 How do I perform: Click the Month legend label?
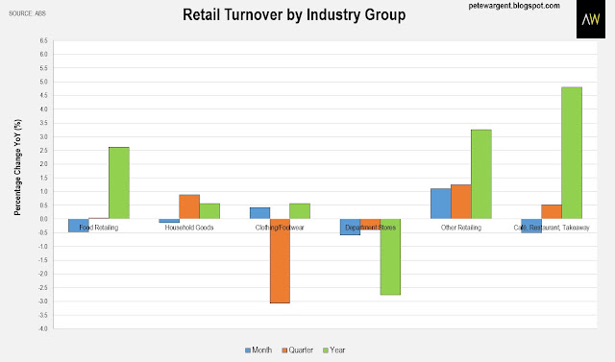(261, 350)
